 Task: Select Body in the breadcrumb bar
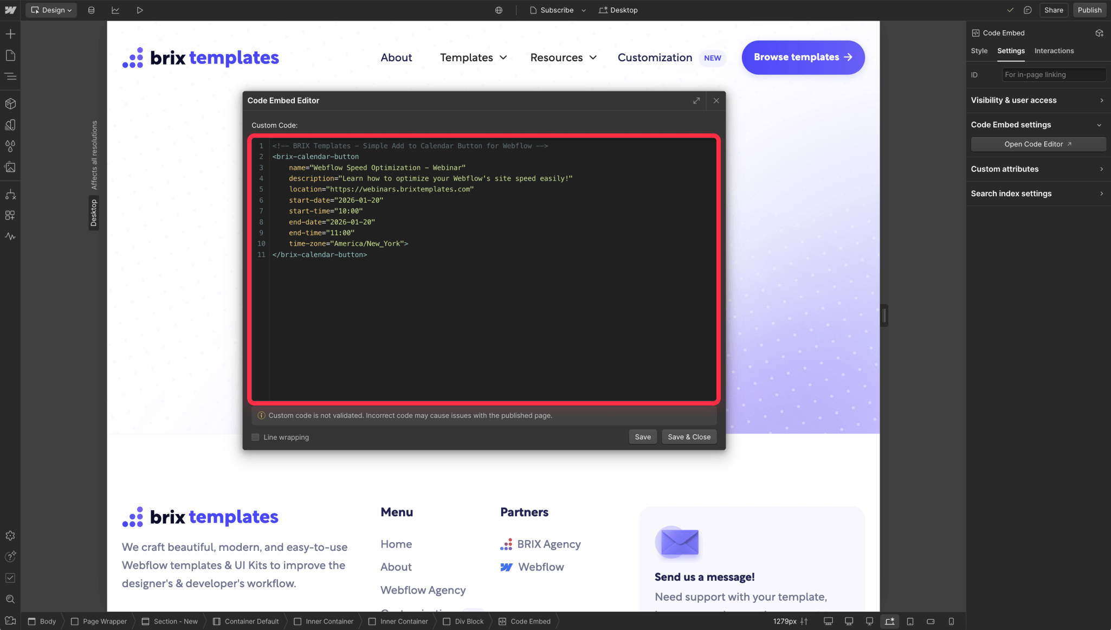click(42, 621)
